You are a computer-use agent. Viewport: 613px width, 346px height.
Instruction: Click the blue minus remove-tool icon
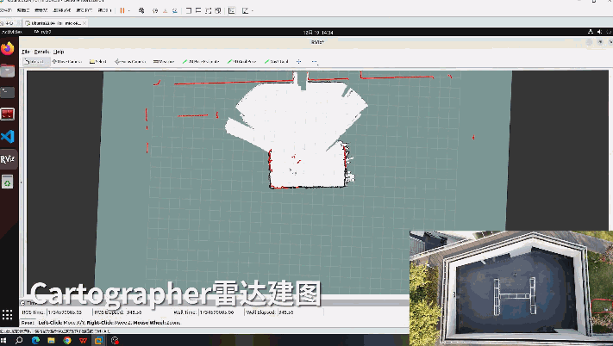click(x=315, y=62)
